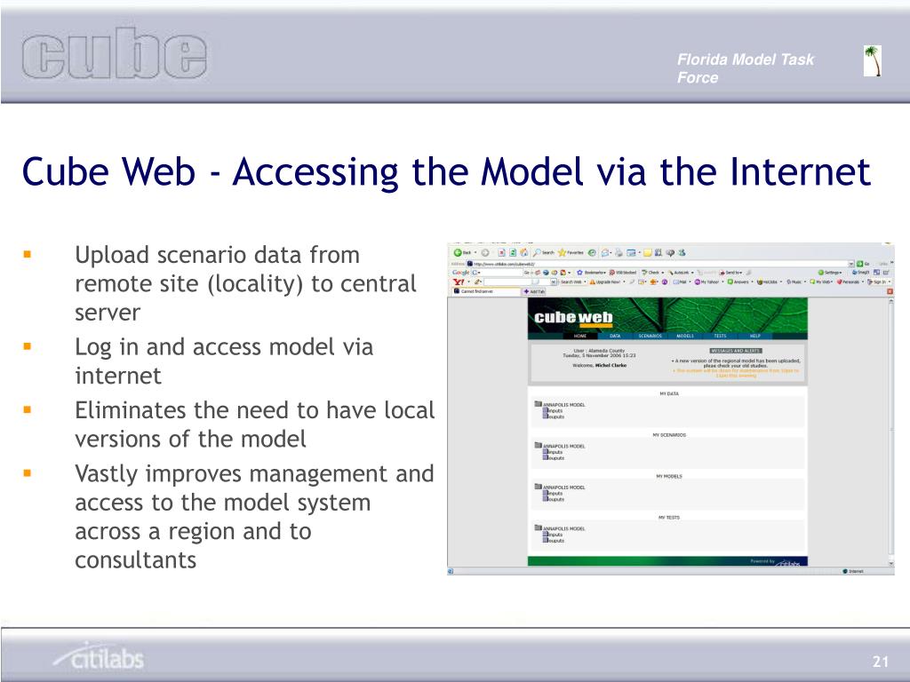The height and width of the screenshot is (682, 910).
Task: Open the MODELS navigation tab
Action: coord(685,336)
